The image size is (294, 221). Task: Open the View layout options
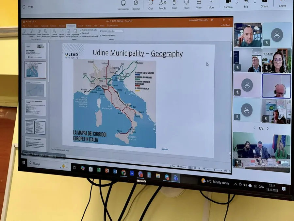[199, 4]
